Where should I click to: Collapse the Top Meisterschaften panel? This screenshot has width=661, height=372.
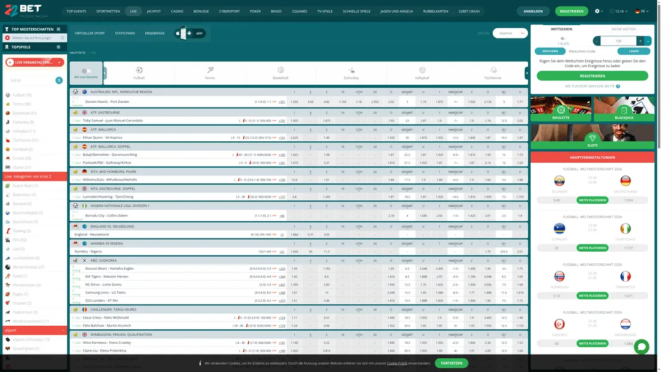tap(59, 29)
